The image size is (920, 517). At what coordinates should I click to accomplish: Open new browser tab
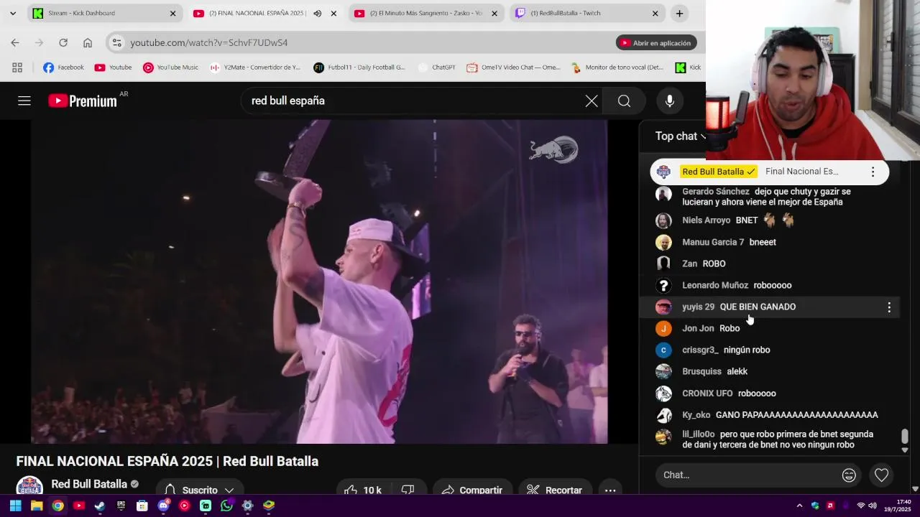[679, 14]
